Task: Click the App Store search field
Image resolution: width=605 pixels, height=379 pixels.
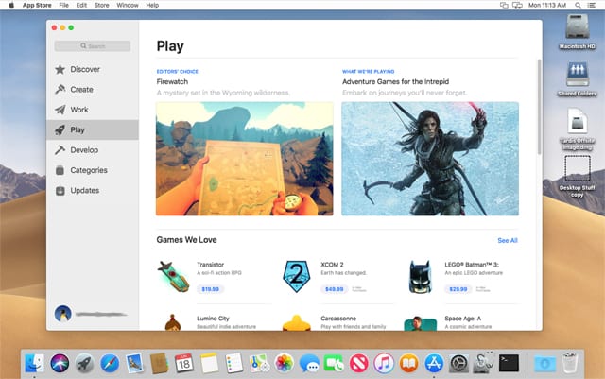Action: pos(92,45)
